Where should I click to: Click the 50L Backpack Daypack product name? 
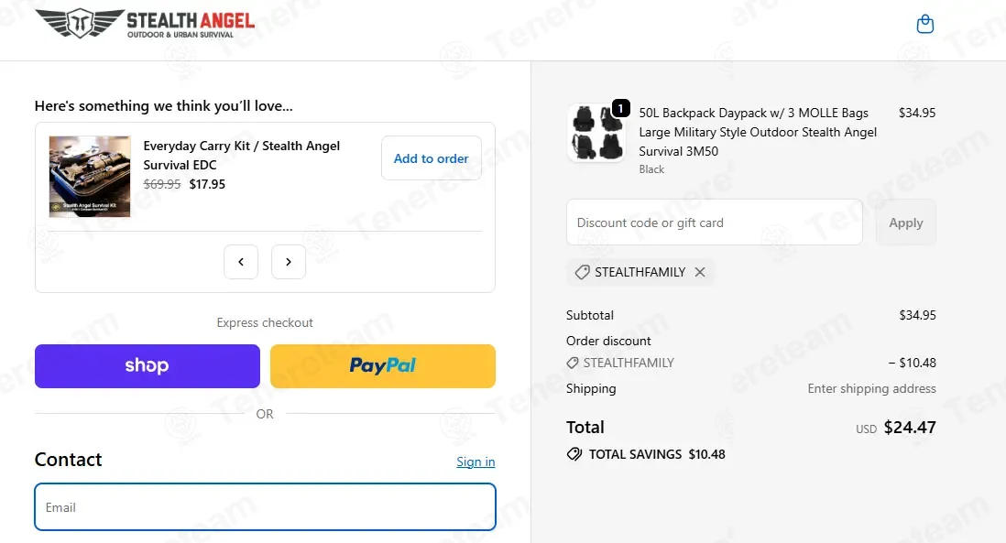757,132
